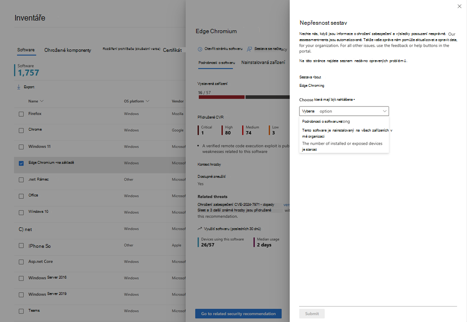467x322 pixels.
Task: Click the Export download icon
Action: [19, 87]
